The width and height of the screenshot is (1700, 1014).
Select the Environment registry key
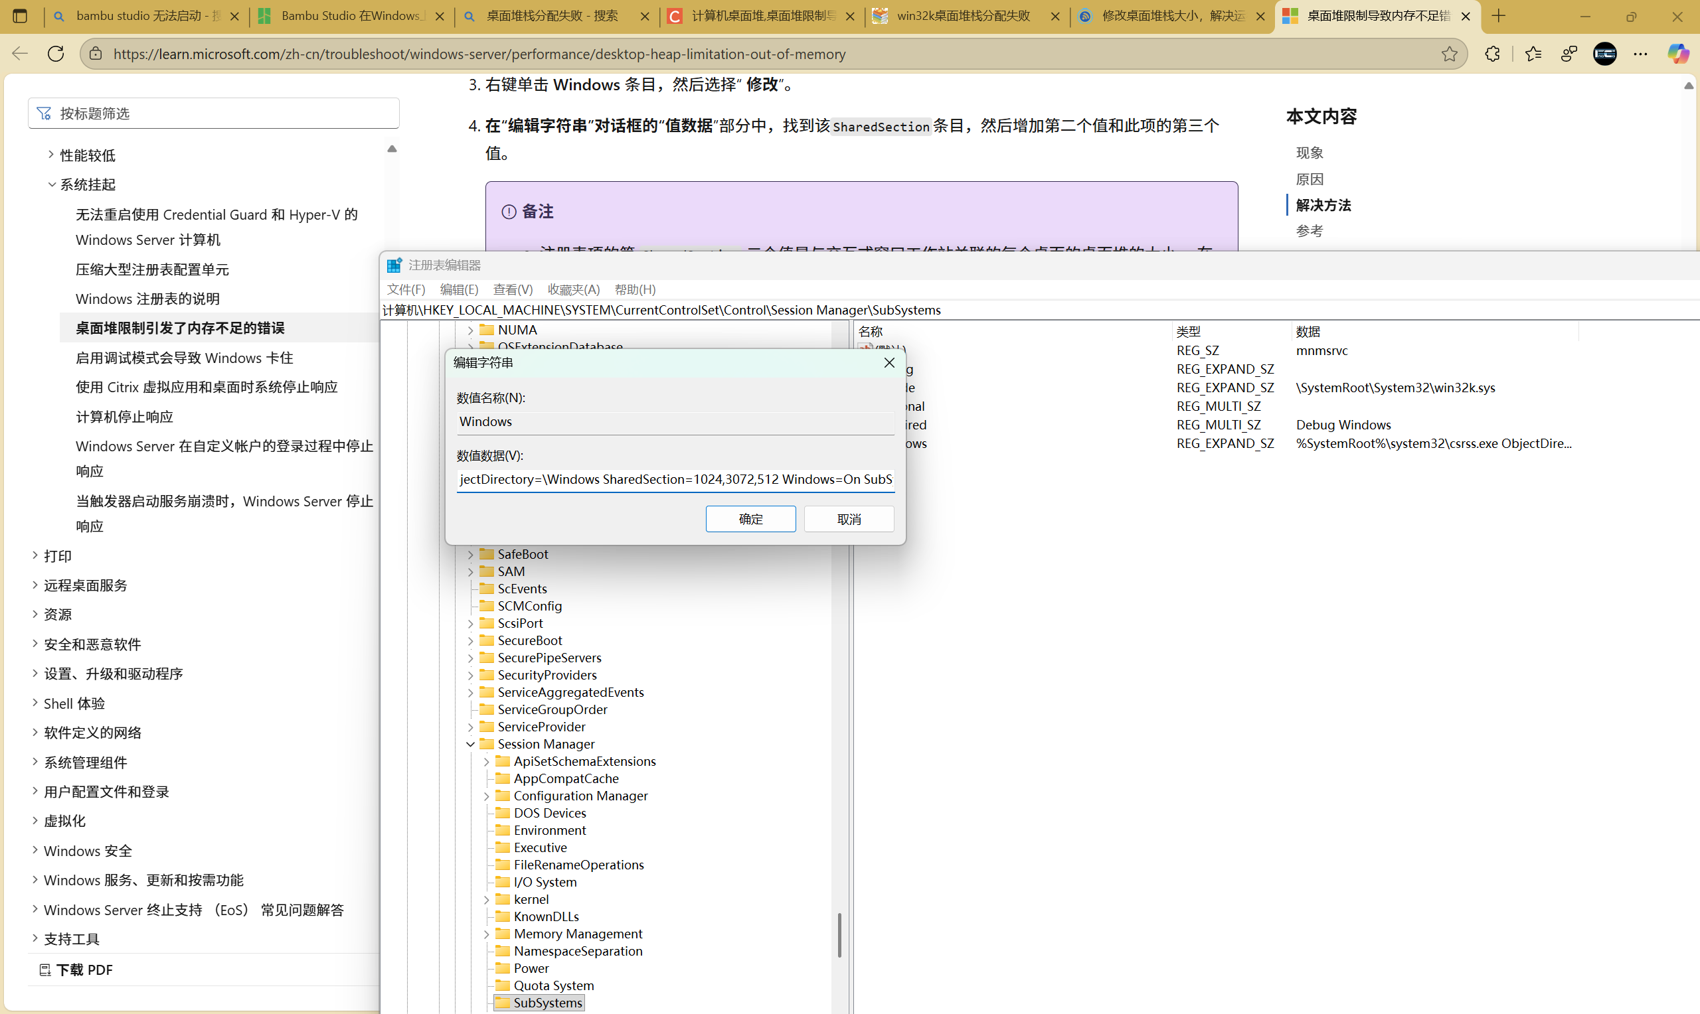pos(550,830)
